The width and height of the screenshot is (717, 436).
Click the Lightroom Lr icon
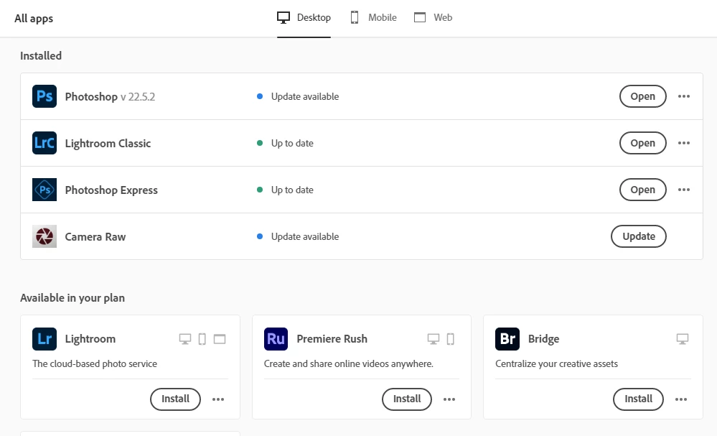point(44,338)
